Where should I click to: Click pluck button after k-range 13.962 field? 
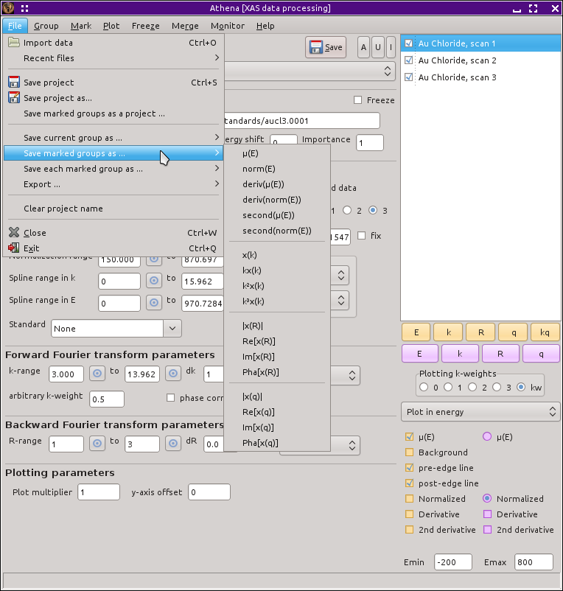tap(173, 374)
